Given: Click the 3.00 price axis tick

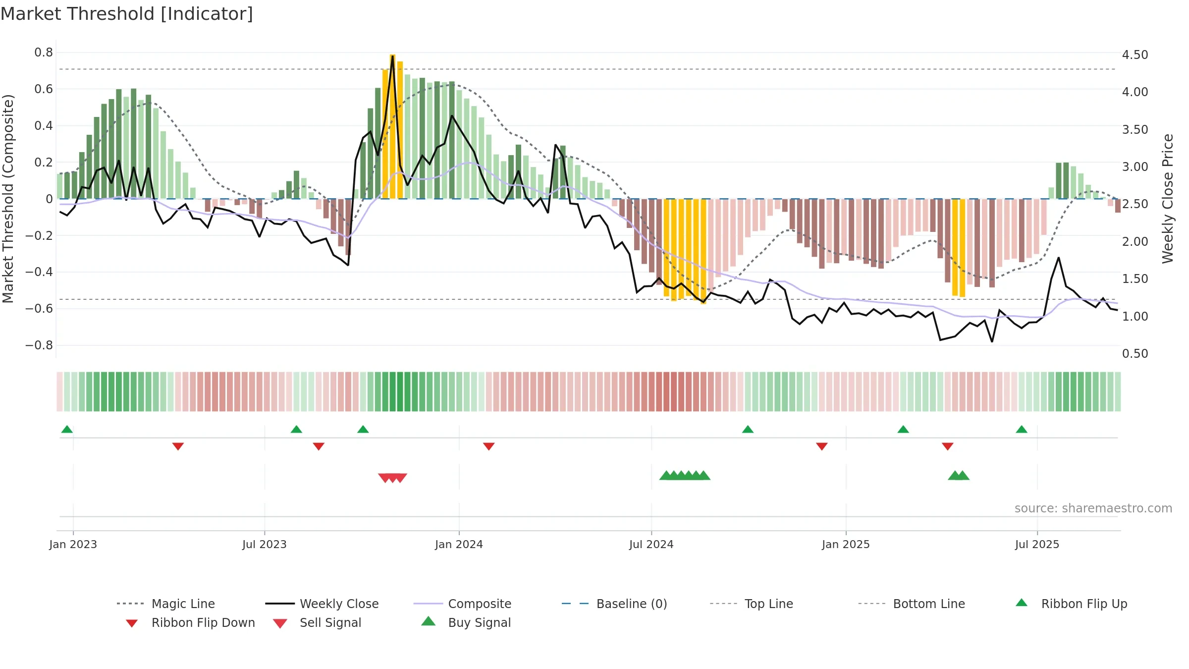Looking at the screenshot, I should [1135, 167].
